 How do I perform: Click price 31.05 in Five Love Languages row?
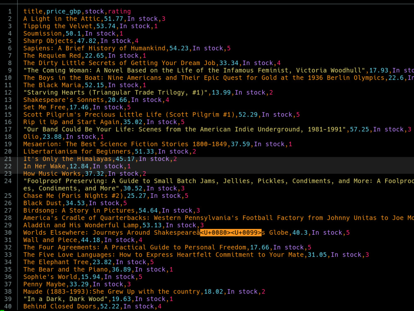(318, 256)
